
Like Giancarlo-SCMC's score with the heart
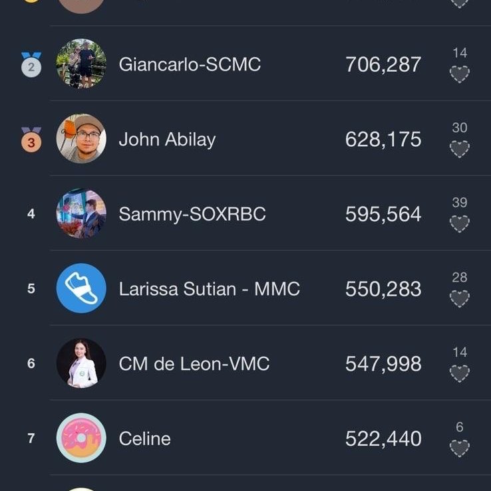click(459, 74)
